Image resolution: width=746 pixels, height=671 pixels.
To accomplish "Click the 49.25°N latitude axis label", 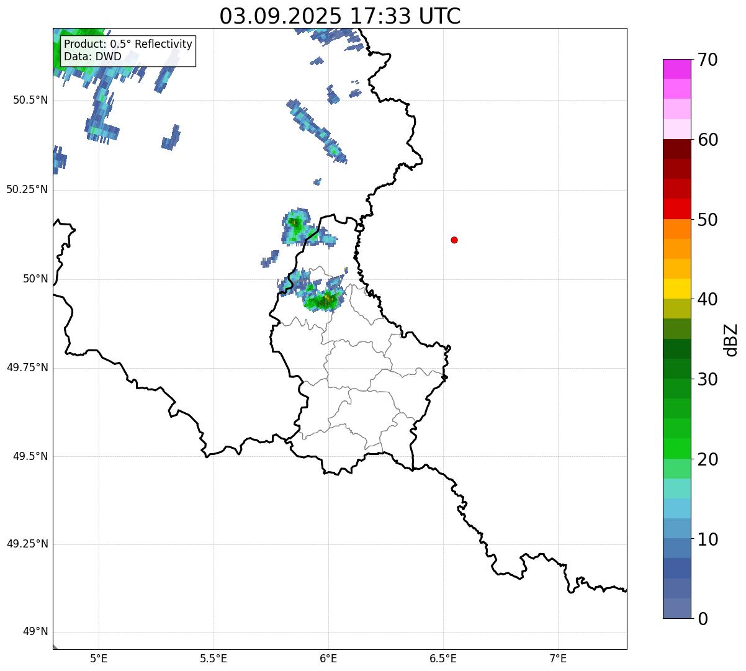I will pyautogui.click(x=27, y=544).
